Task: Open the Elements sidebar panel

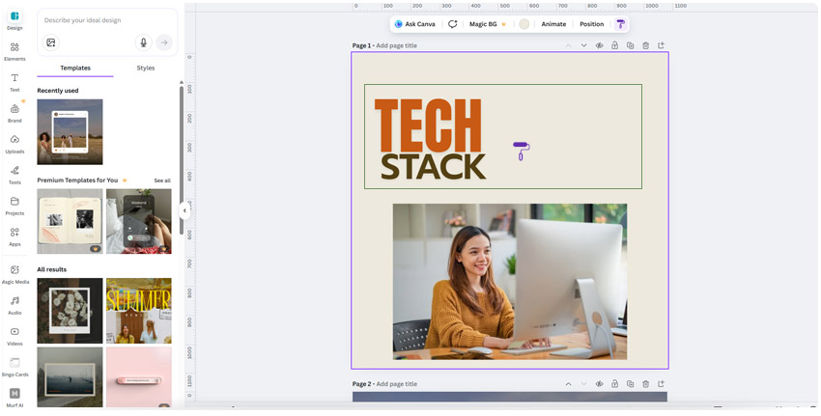Action: tap(14, 51)
